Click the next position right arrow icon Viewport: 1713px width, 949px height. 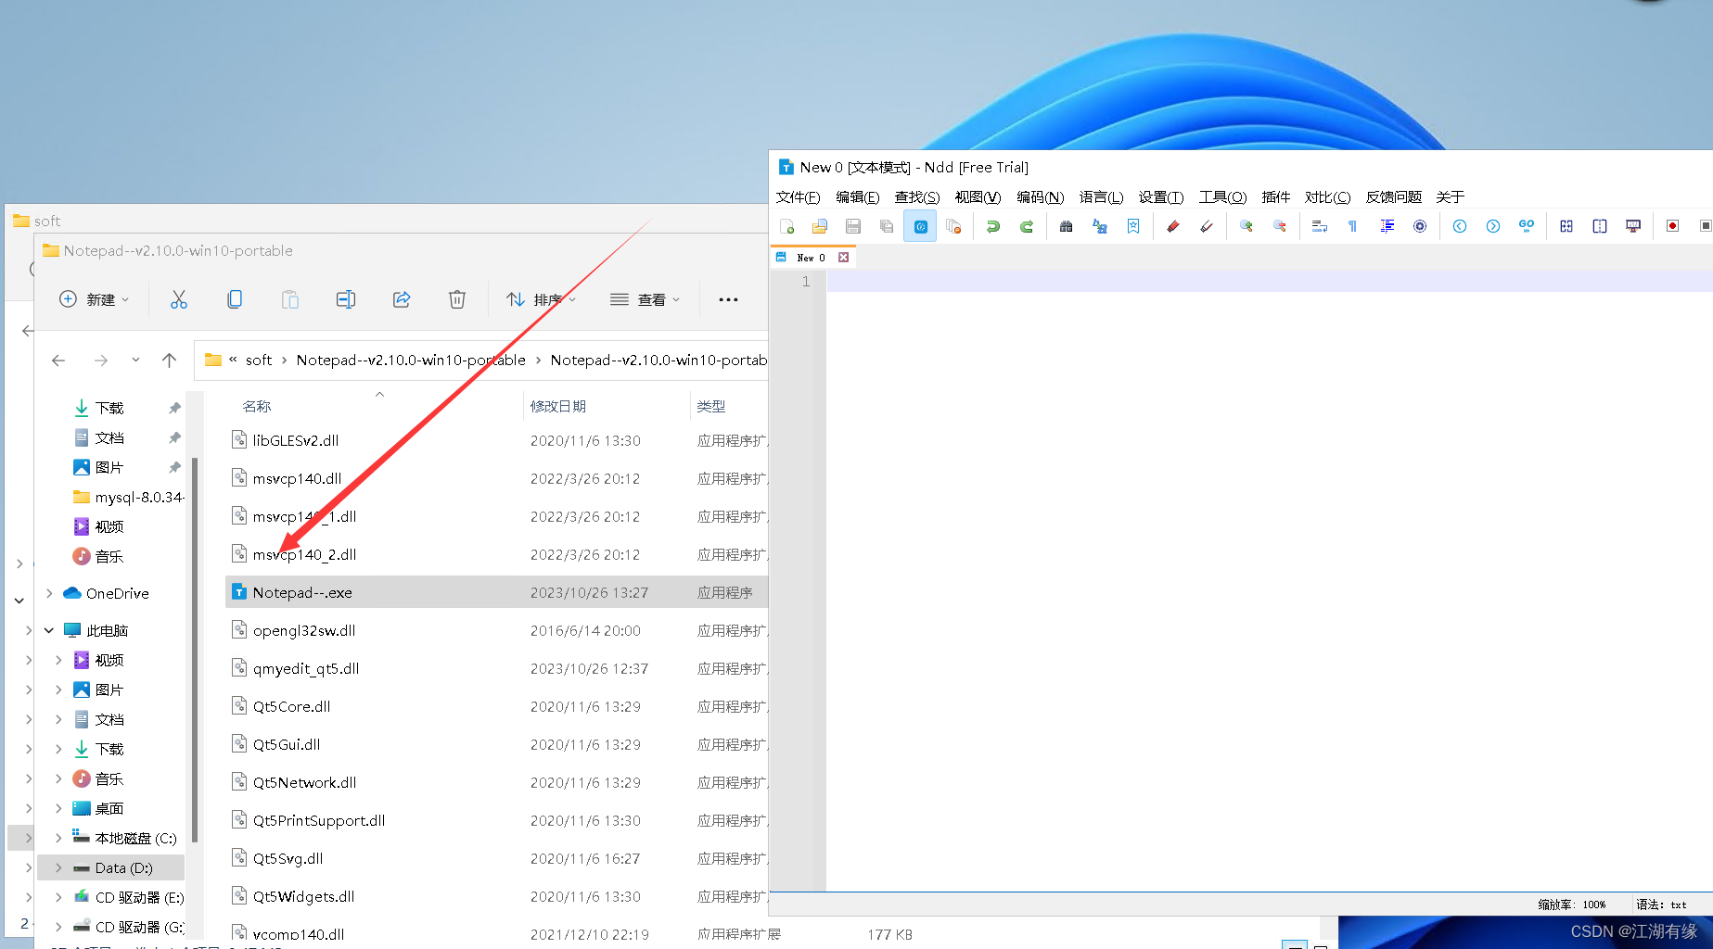pyautogui.click(x=1493, y=226)
